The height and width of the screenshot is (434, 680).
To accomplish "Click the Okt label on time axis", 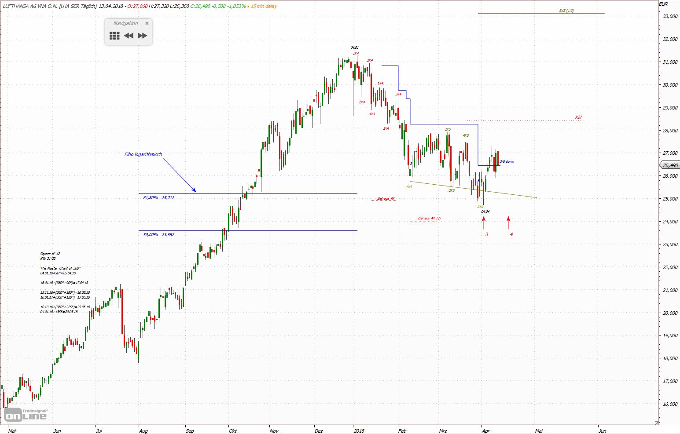I will click(x=233, y=430).
